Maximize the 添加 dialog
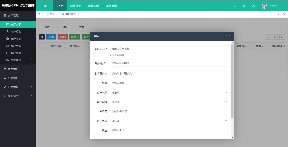This screenshot has width=288, height=147. (225, 36)
